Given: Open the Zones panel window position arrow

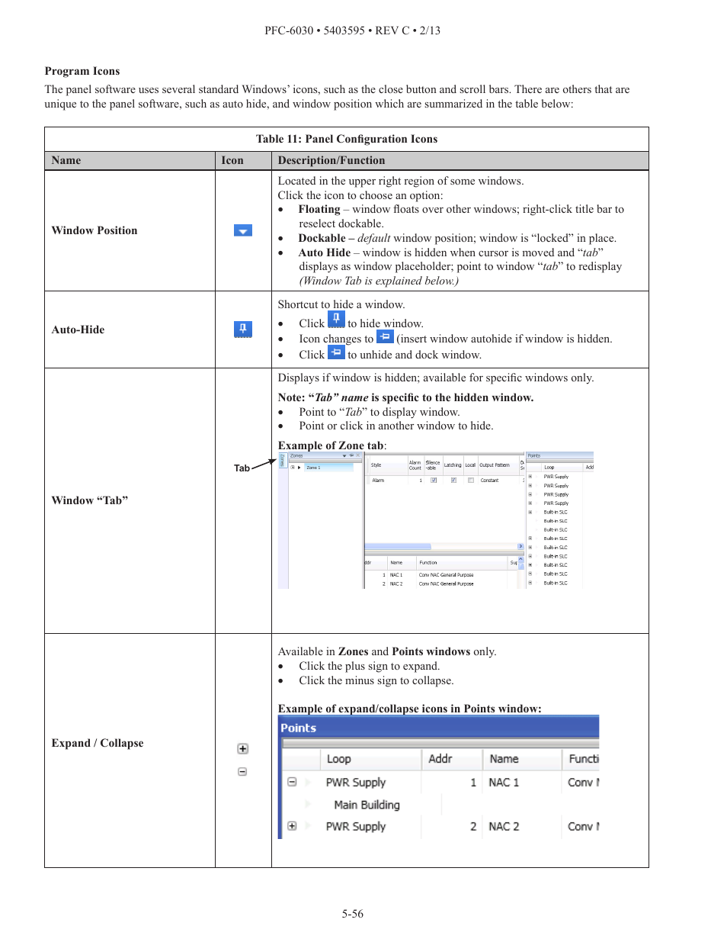Looking at the screenshot, I should pyautogui.click(x=344, y=456).
